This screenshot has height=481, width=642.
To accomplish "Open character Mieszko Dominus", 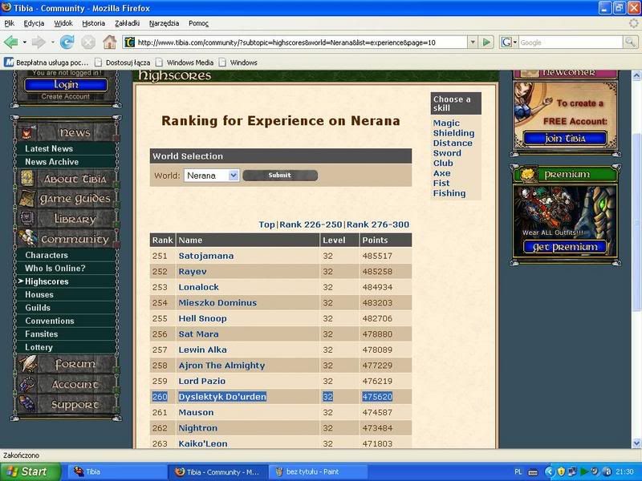I will point(217,303).
